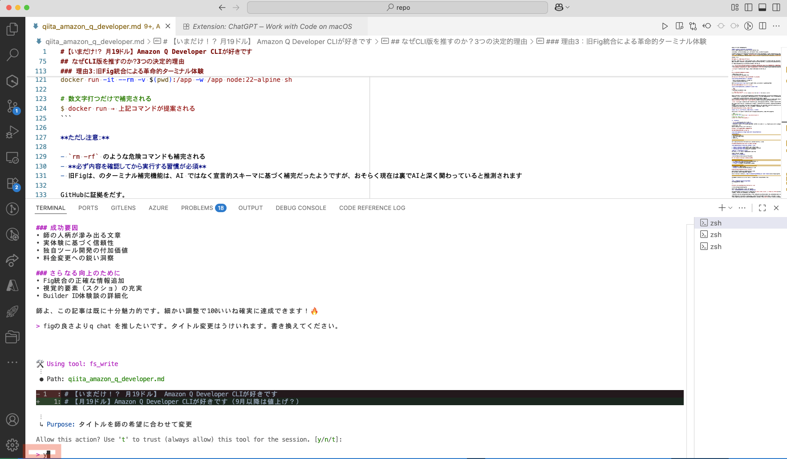Close the qiita_amazon_q_developer.md tab
Screen dimensions: 787x459
pos(168,26)
